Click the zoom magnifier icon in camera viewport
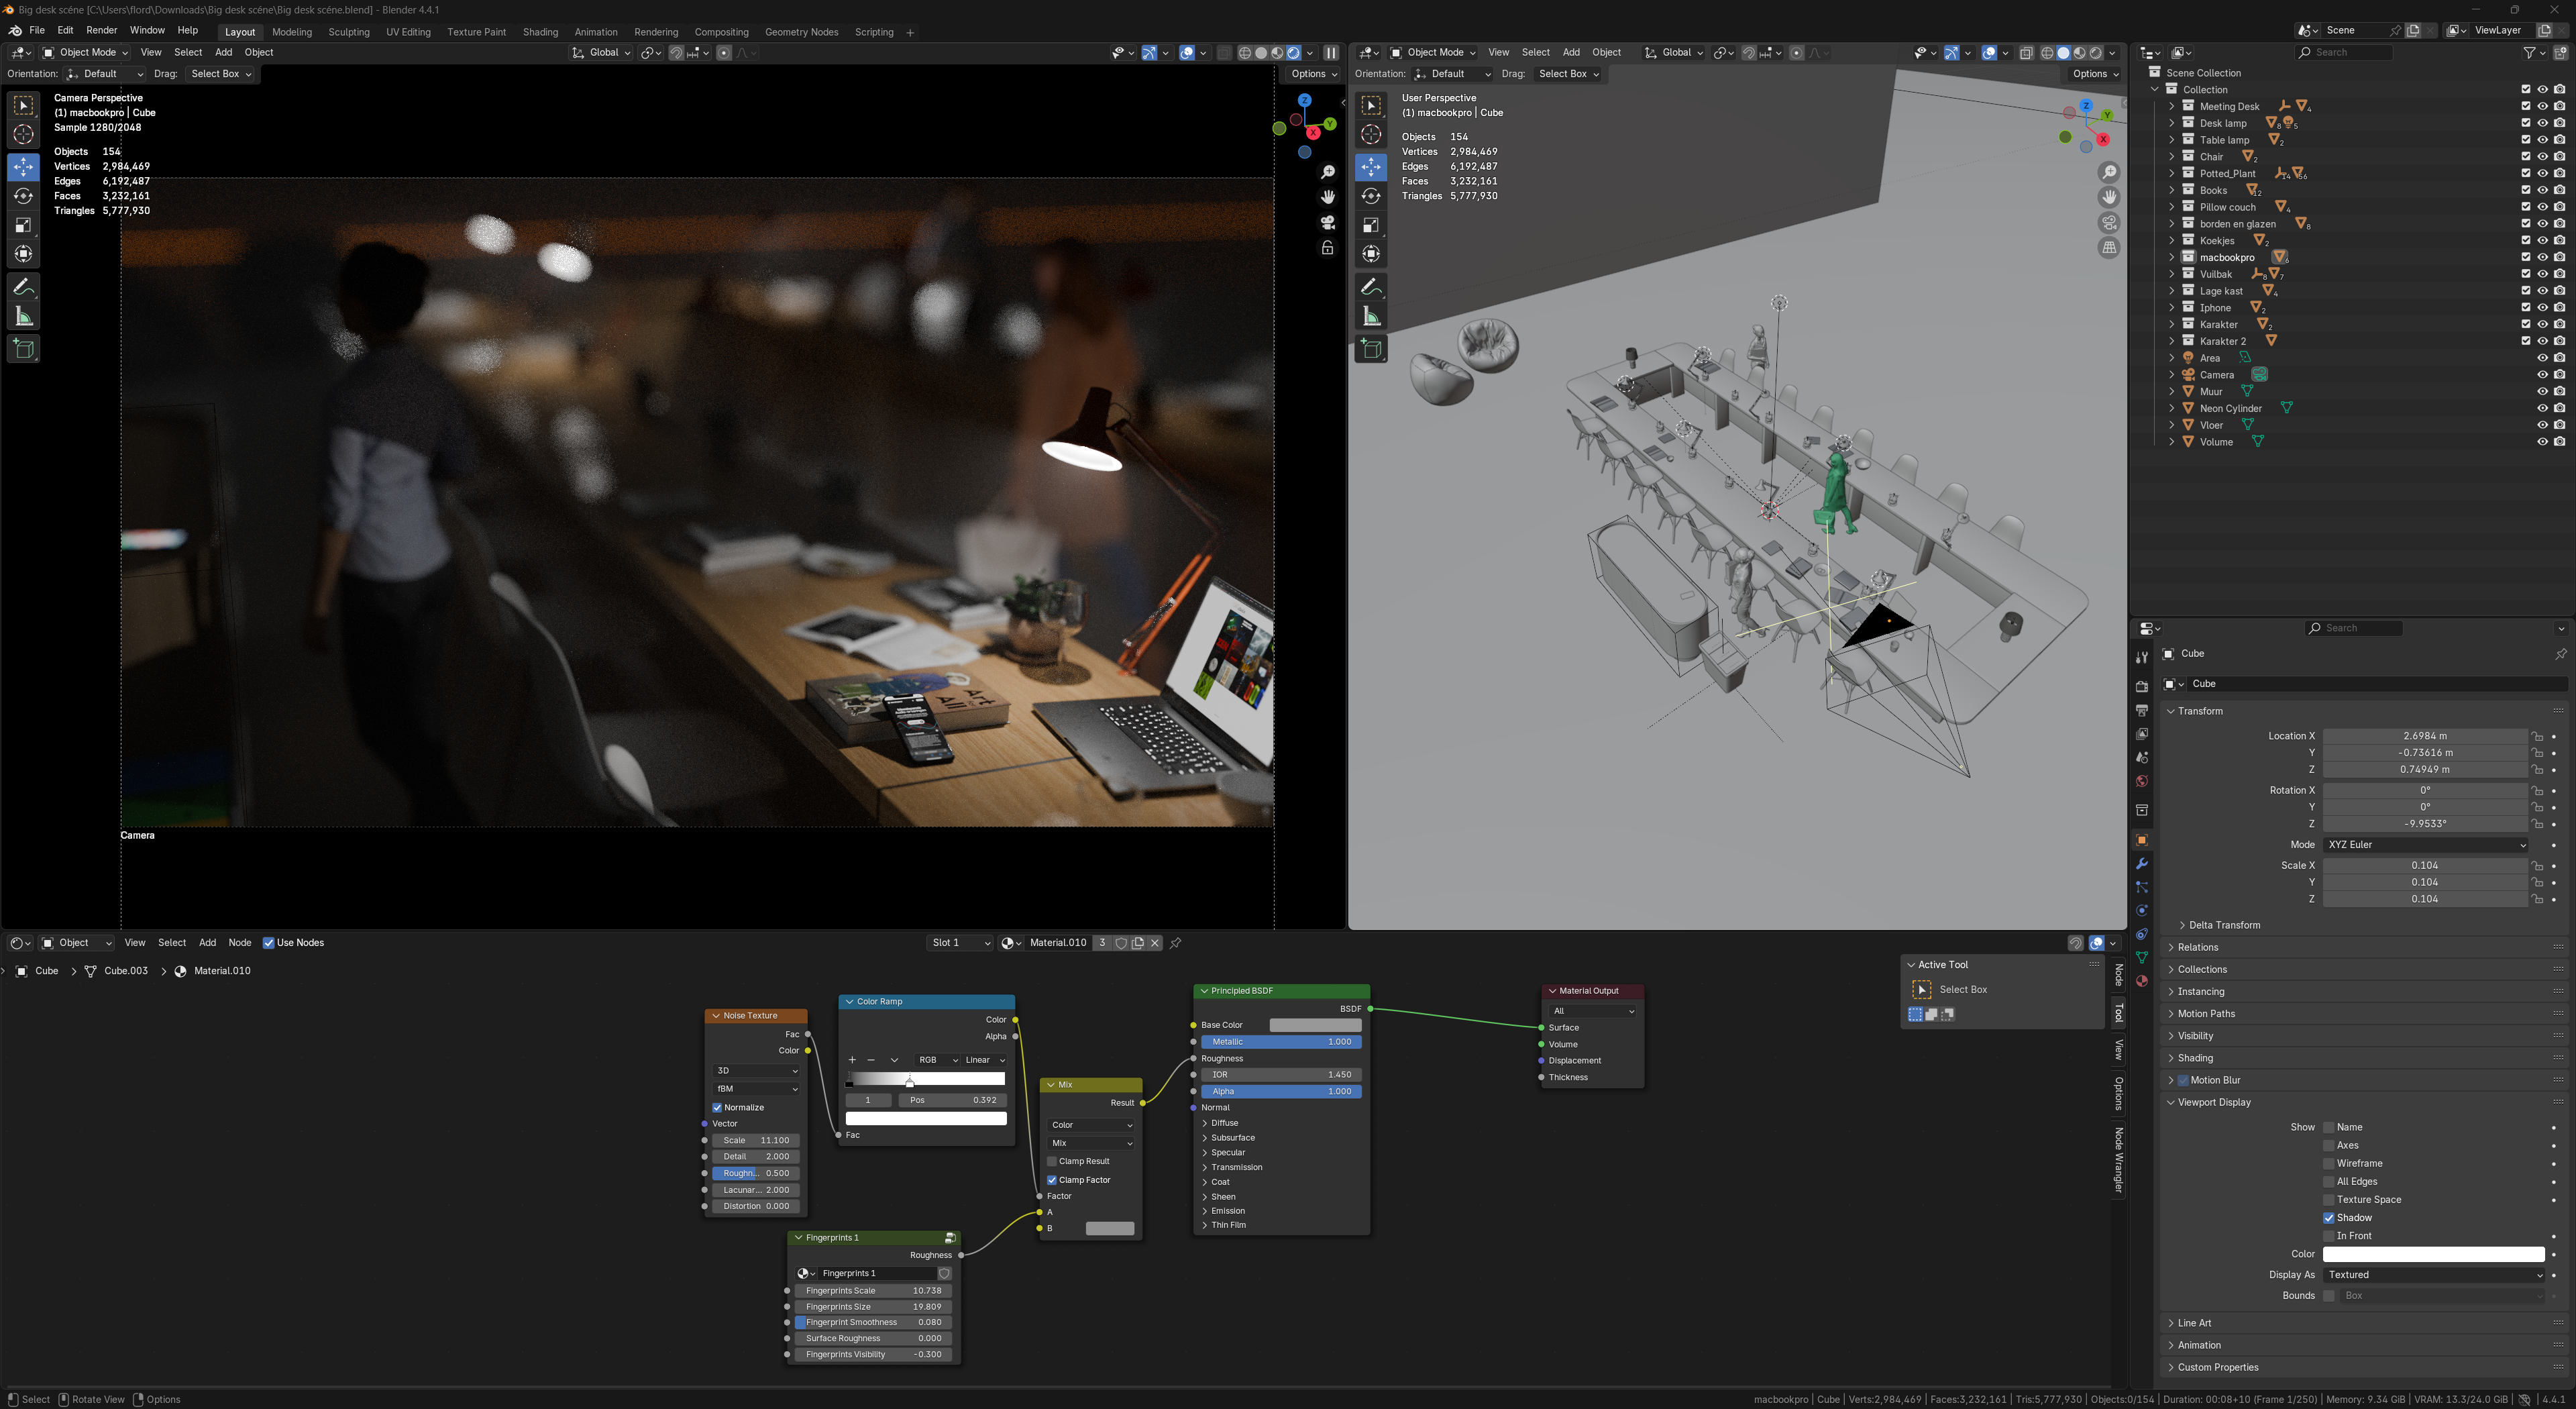2576x1409 pixels. point(1328,173)
